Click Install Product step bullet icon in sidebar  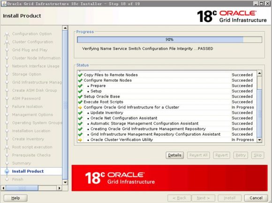pyautogui.click(x=7, y=171)
